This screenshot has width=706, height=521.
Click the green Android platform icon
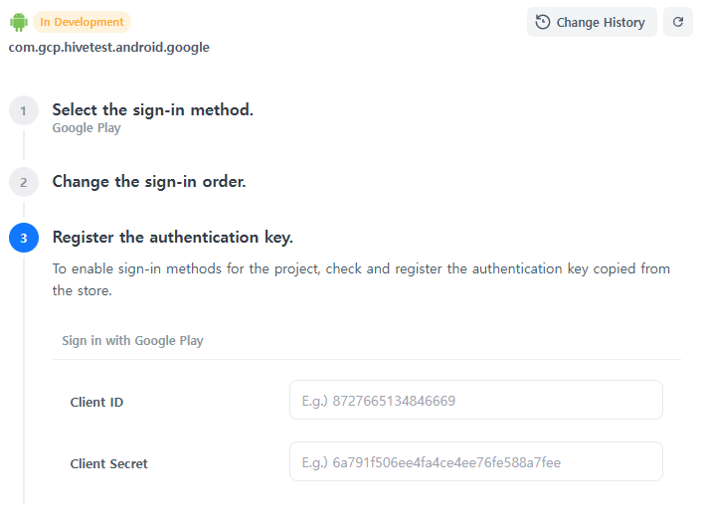click(18, 22)
